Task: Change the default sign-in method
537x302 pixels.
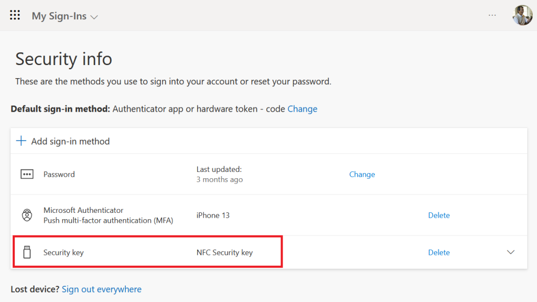Action: [x=302, y=109]
